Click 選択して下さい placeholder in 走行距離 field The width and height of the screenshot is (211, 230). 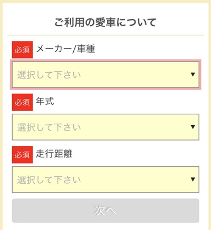point(49,180)
